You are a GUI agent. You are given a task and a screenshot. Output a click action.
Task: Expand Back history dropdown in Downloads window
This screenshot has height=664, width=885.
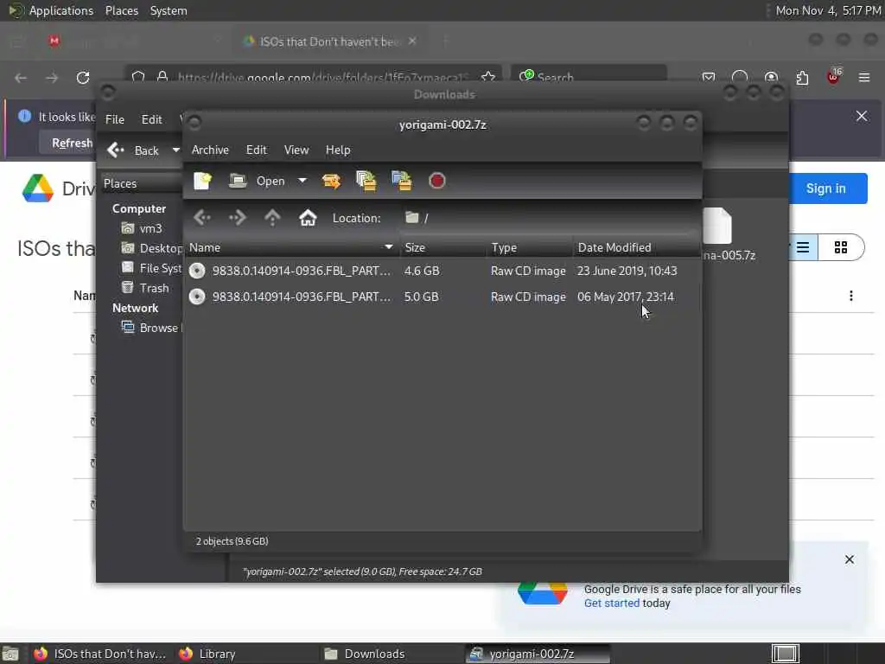175,150
